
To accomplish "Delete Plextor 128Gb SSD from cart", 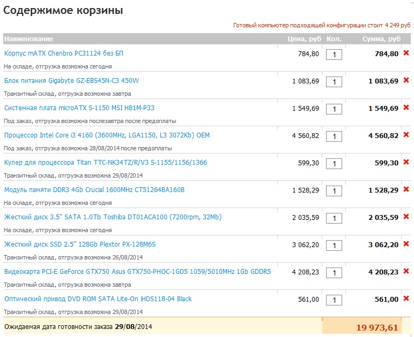I will [406, 244].
